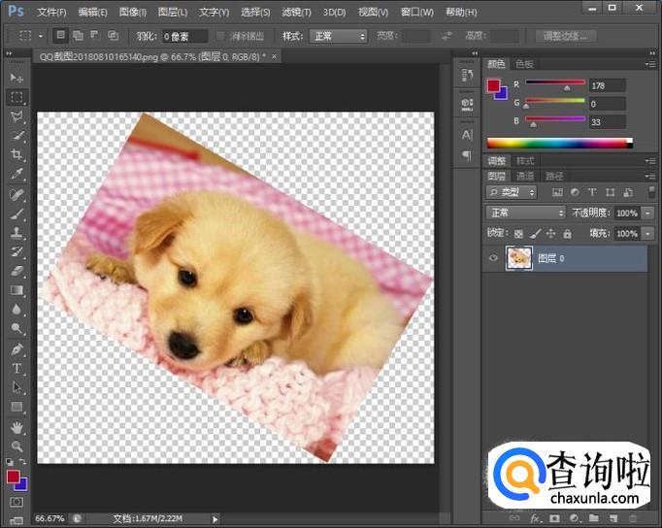Click the foreground color swatch in toolbox
662x528 pixels.
(14, 477)
